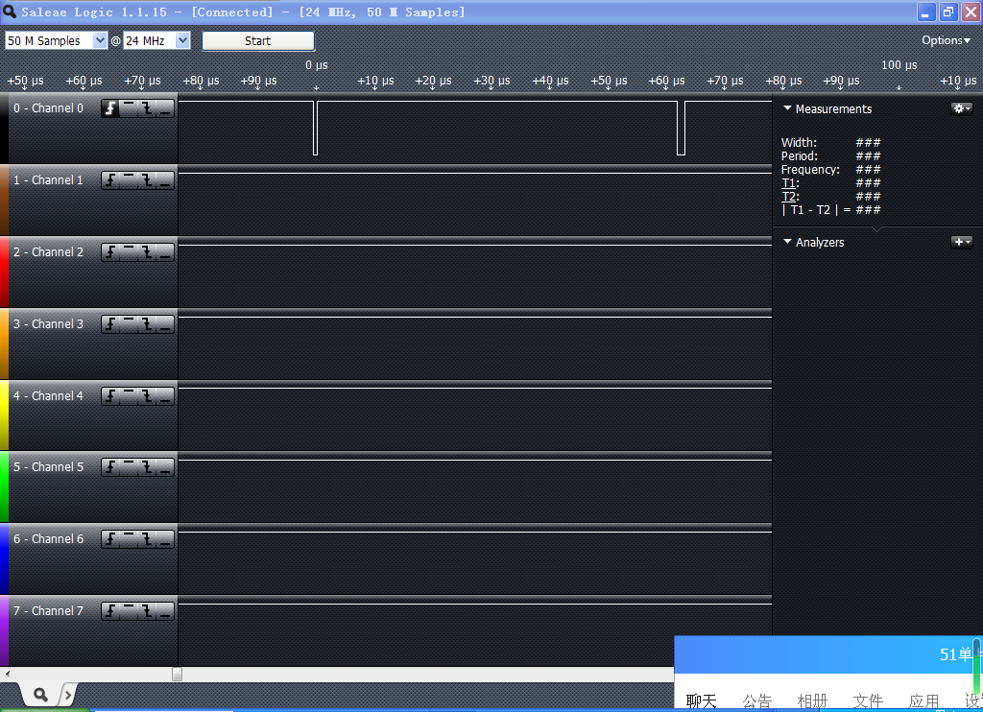Set falling edge trigger on Channel 2
The height and width of the screenshot is (712, 983).
tap(147, 252)
